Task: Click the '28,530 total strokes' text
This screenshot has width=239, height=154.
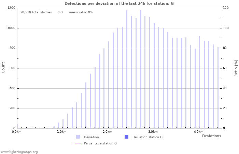Action: (36, 12)
